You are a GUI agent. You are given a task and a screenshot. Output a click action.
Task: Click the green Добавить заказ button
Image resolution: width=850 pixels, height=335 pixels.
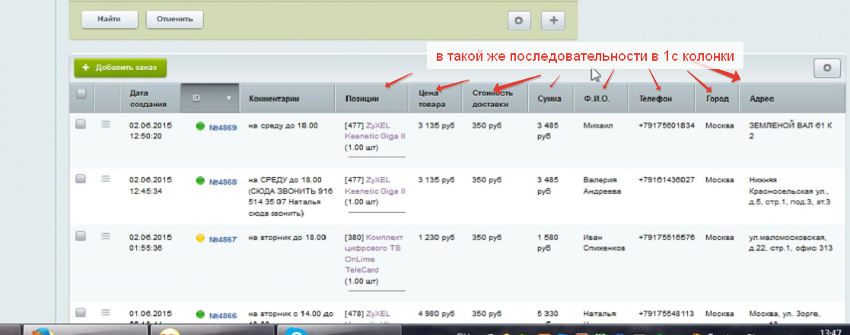[x=120, y=68]
